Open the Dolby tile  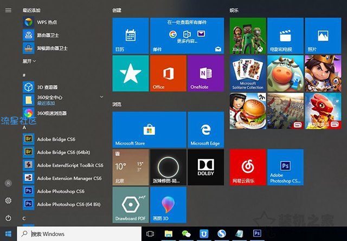(x=206, y=167)
